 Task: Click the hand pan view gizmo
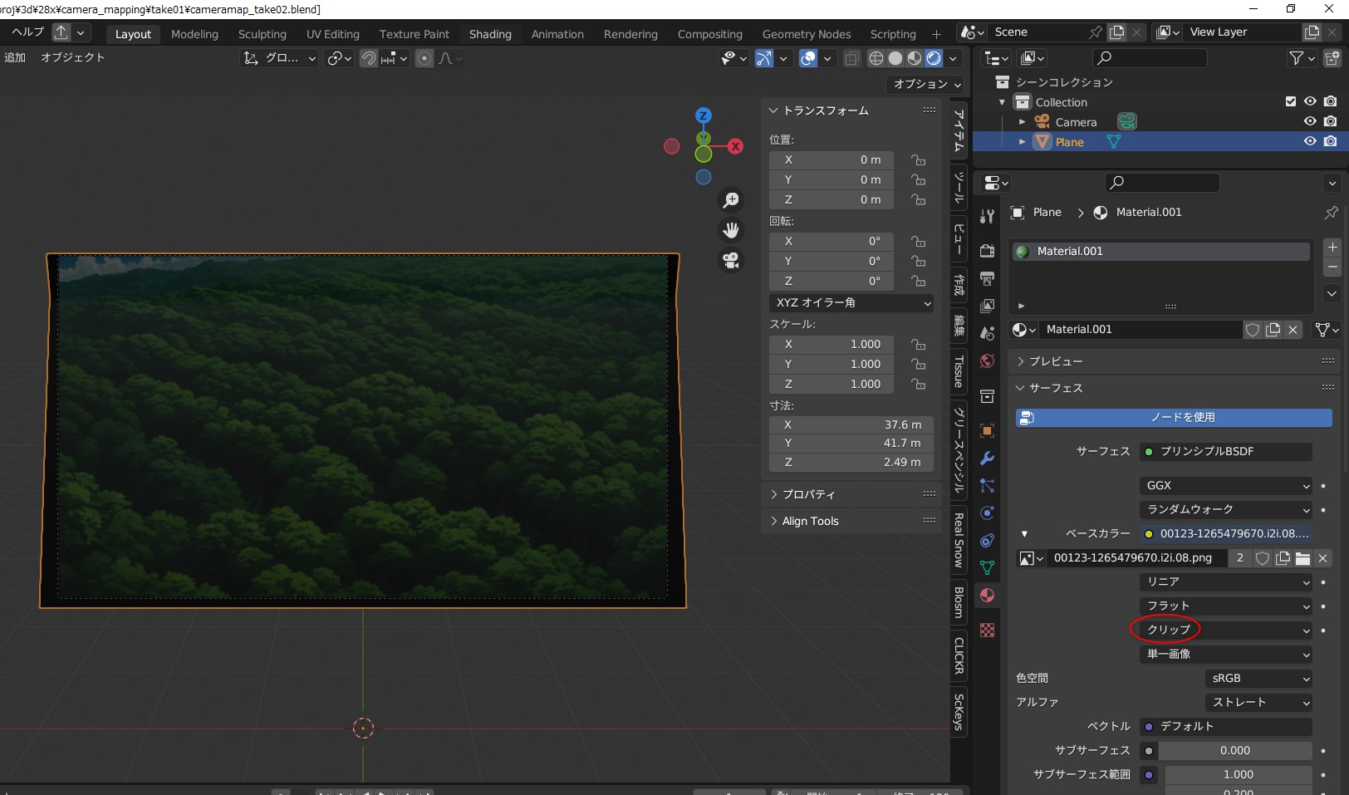[731, 230]
